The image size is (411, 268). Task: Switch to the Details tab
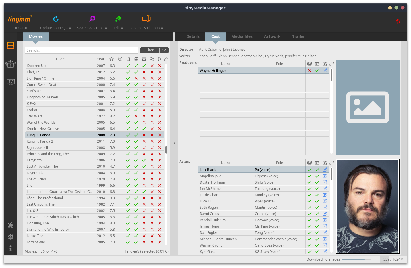[193, 36]
